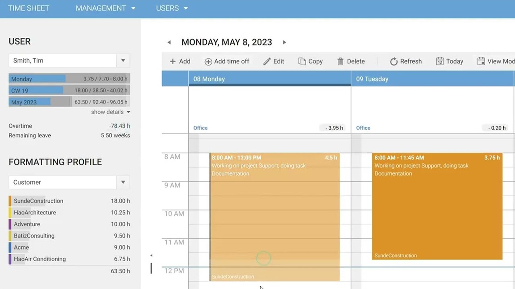Screen dimensions: 515x289
Task: Expand the MANAGEMENT dropdown arrow
Action: (x=133, y=8)
